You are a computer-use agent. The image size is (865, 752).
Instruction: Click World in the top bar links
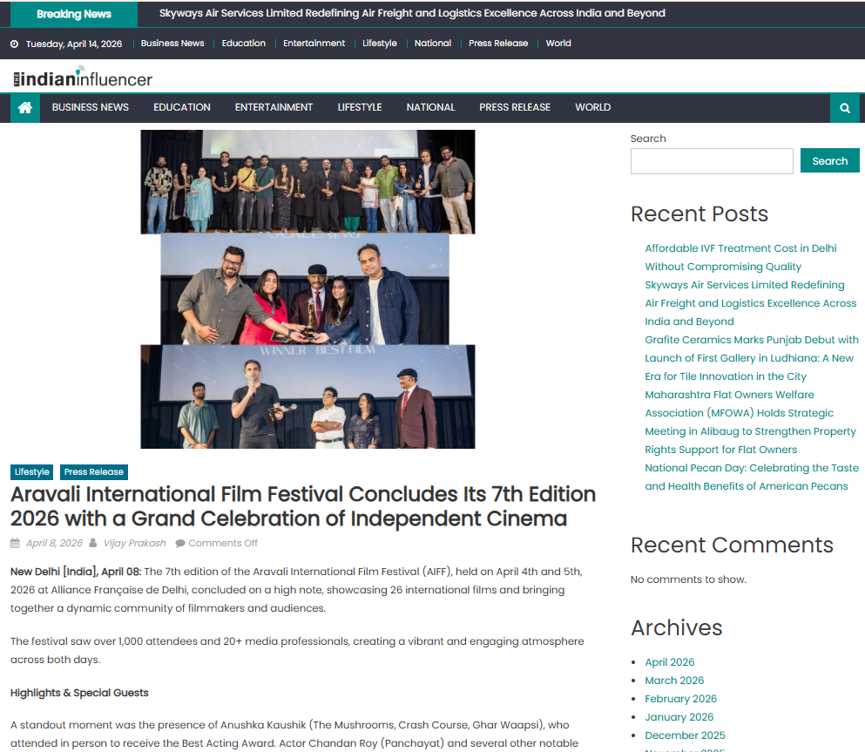558,44
